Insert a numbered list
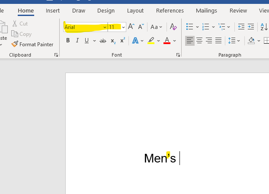 pos(205,27)
